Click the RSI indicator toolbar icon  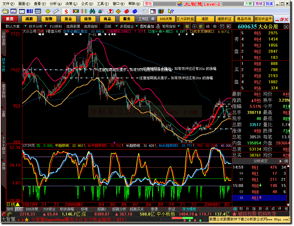tap(30, 11)
